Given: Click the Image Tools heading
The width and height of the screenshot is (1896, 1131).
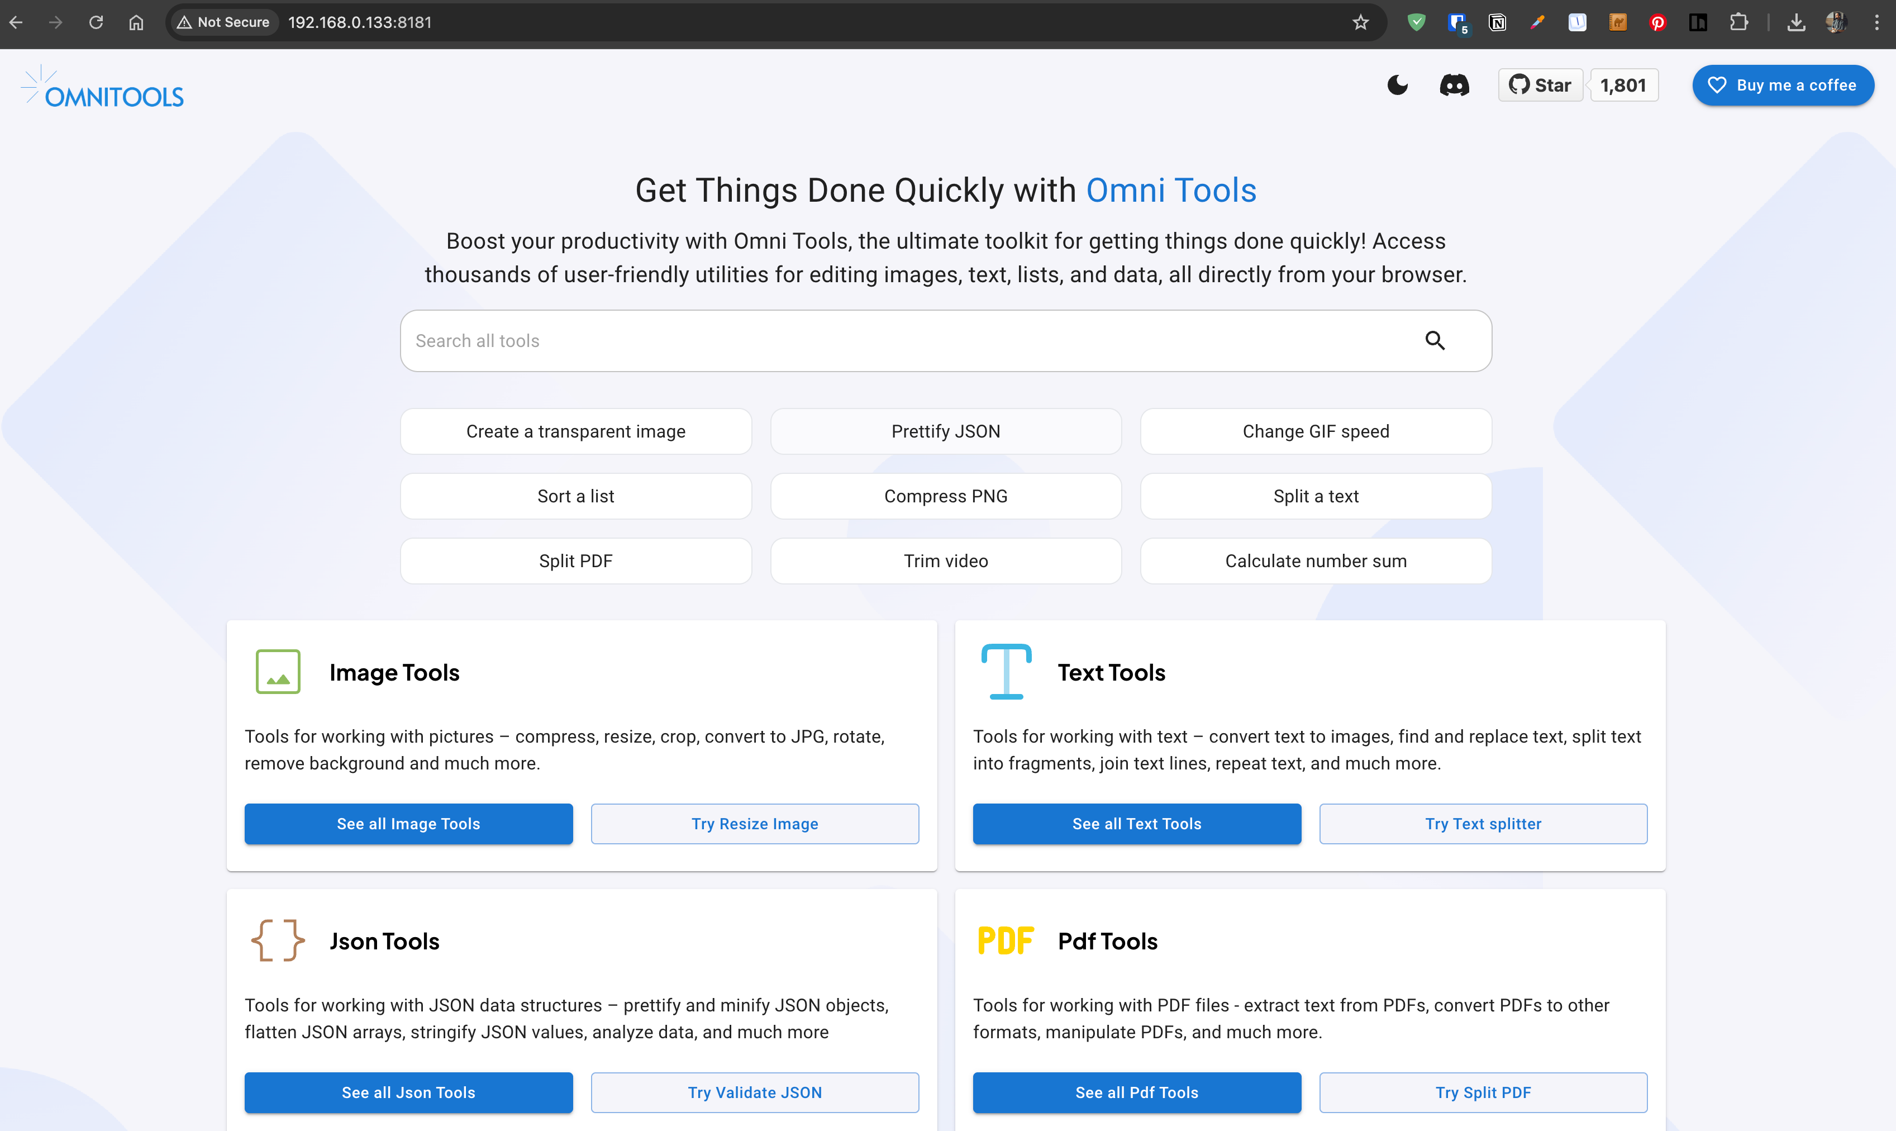Looking at the screenshot, I should point(394,672).
